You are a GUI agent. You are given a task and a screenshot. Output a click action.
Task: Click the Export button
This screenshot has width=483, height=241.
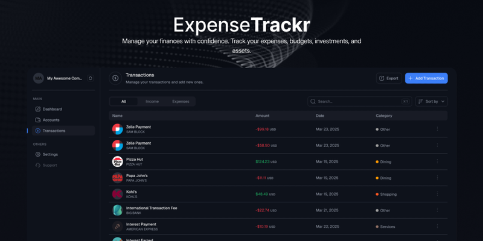[x=389, y=78]
